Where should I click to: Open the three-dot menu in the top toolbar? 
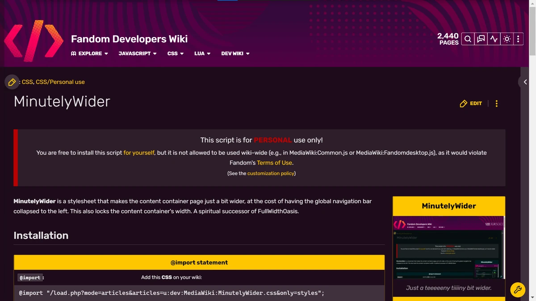coord(519,39)
